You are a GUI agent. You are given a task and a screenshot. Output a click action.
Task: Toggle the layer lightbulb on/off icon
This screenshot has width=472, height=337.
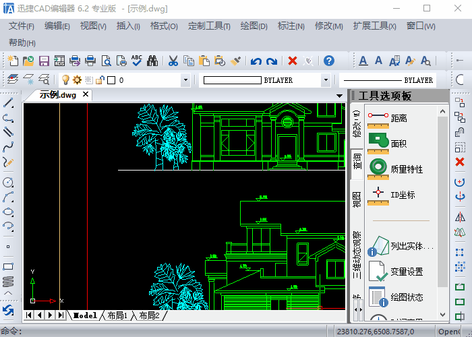[x=66, y=80]
